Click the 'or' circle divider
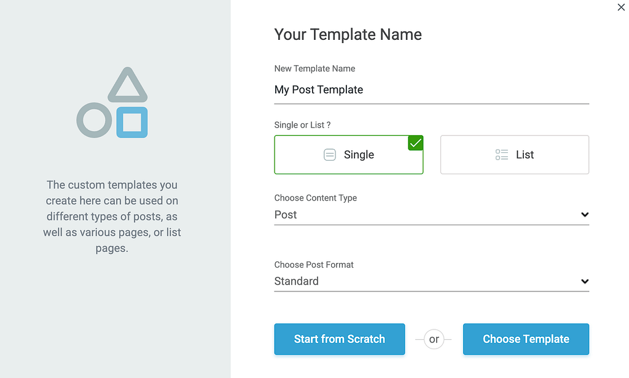 [434, 339]
